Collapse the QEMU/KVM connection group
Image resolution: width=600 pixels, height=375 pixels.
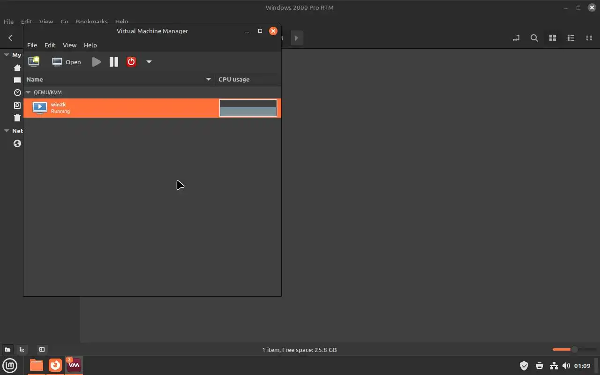pyautogui.click(x=28, y=92)
